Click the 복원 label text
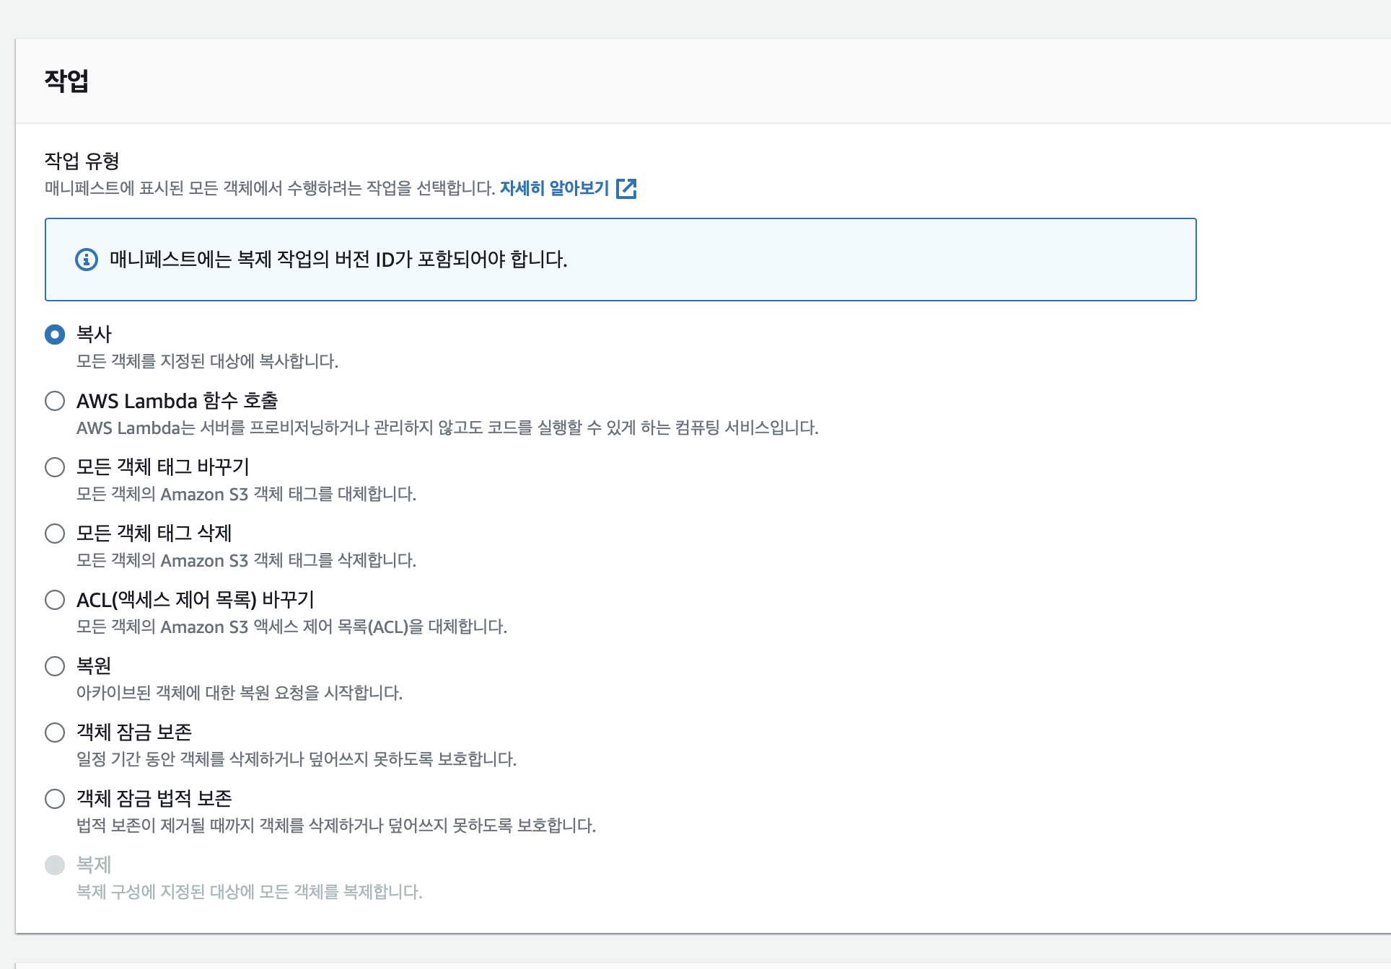The height and width of the screenshot is (969, 1391). (94, 666)
